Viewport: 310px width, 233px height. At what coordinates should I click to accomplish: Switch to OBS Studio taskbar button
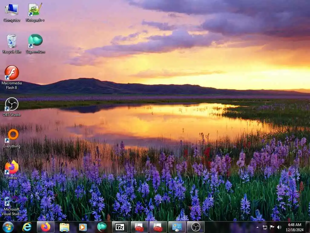pyautogui.click(x=196, y=227)
